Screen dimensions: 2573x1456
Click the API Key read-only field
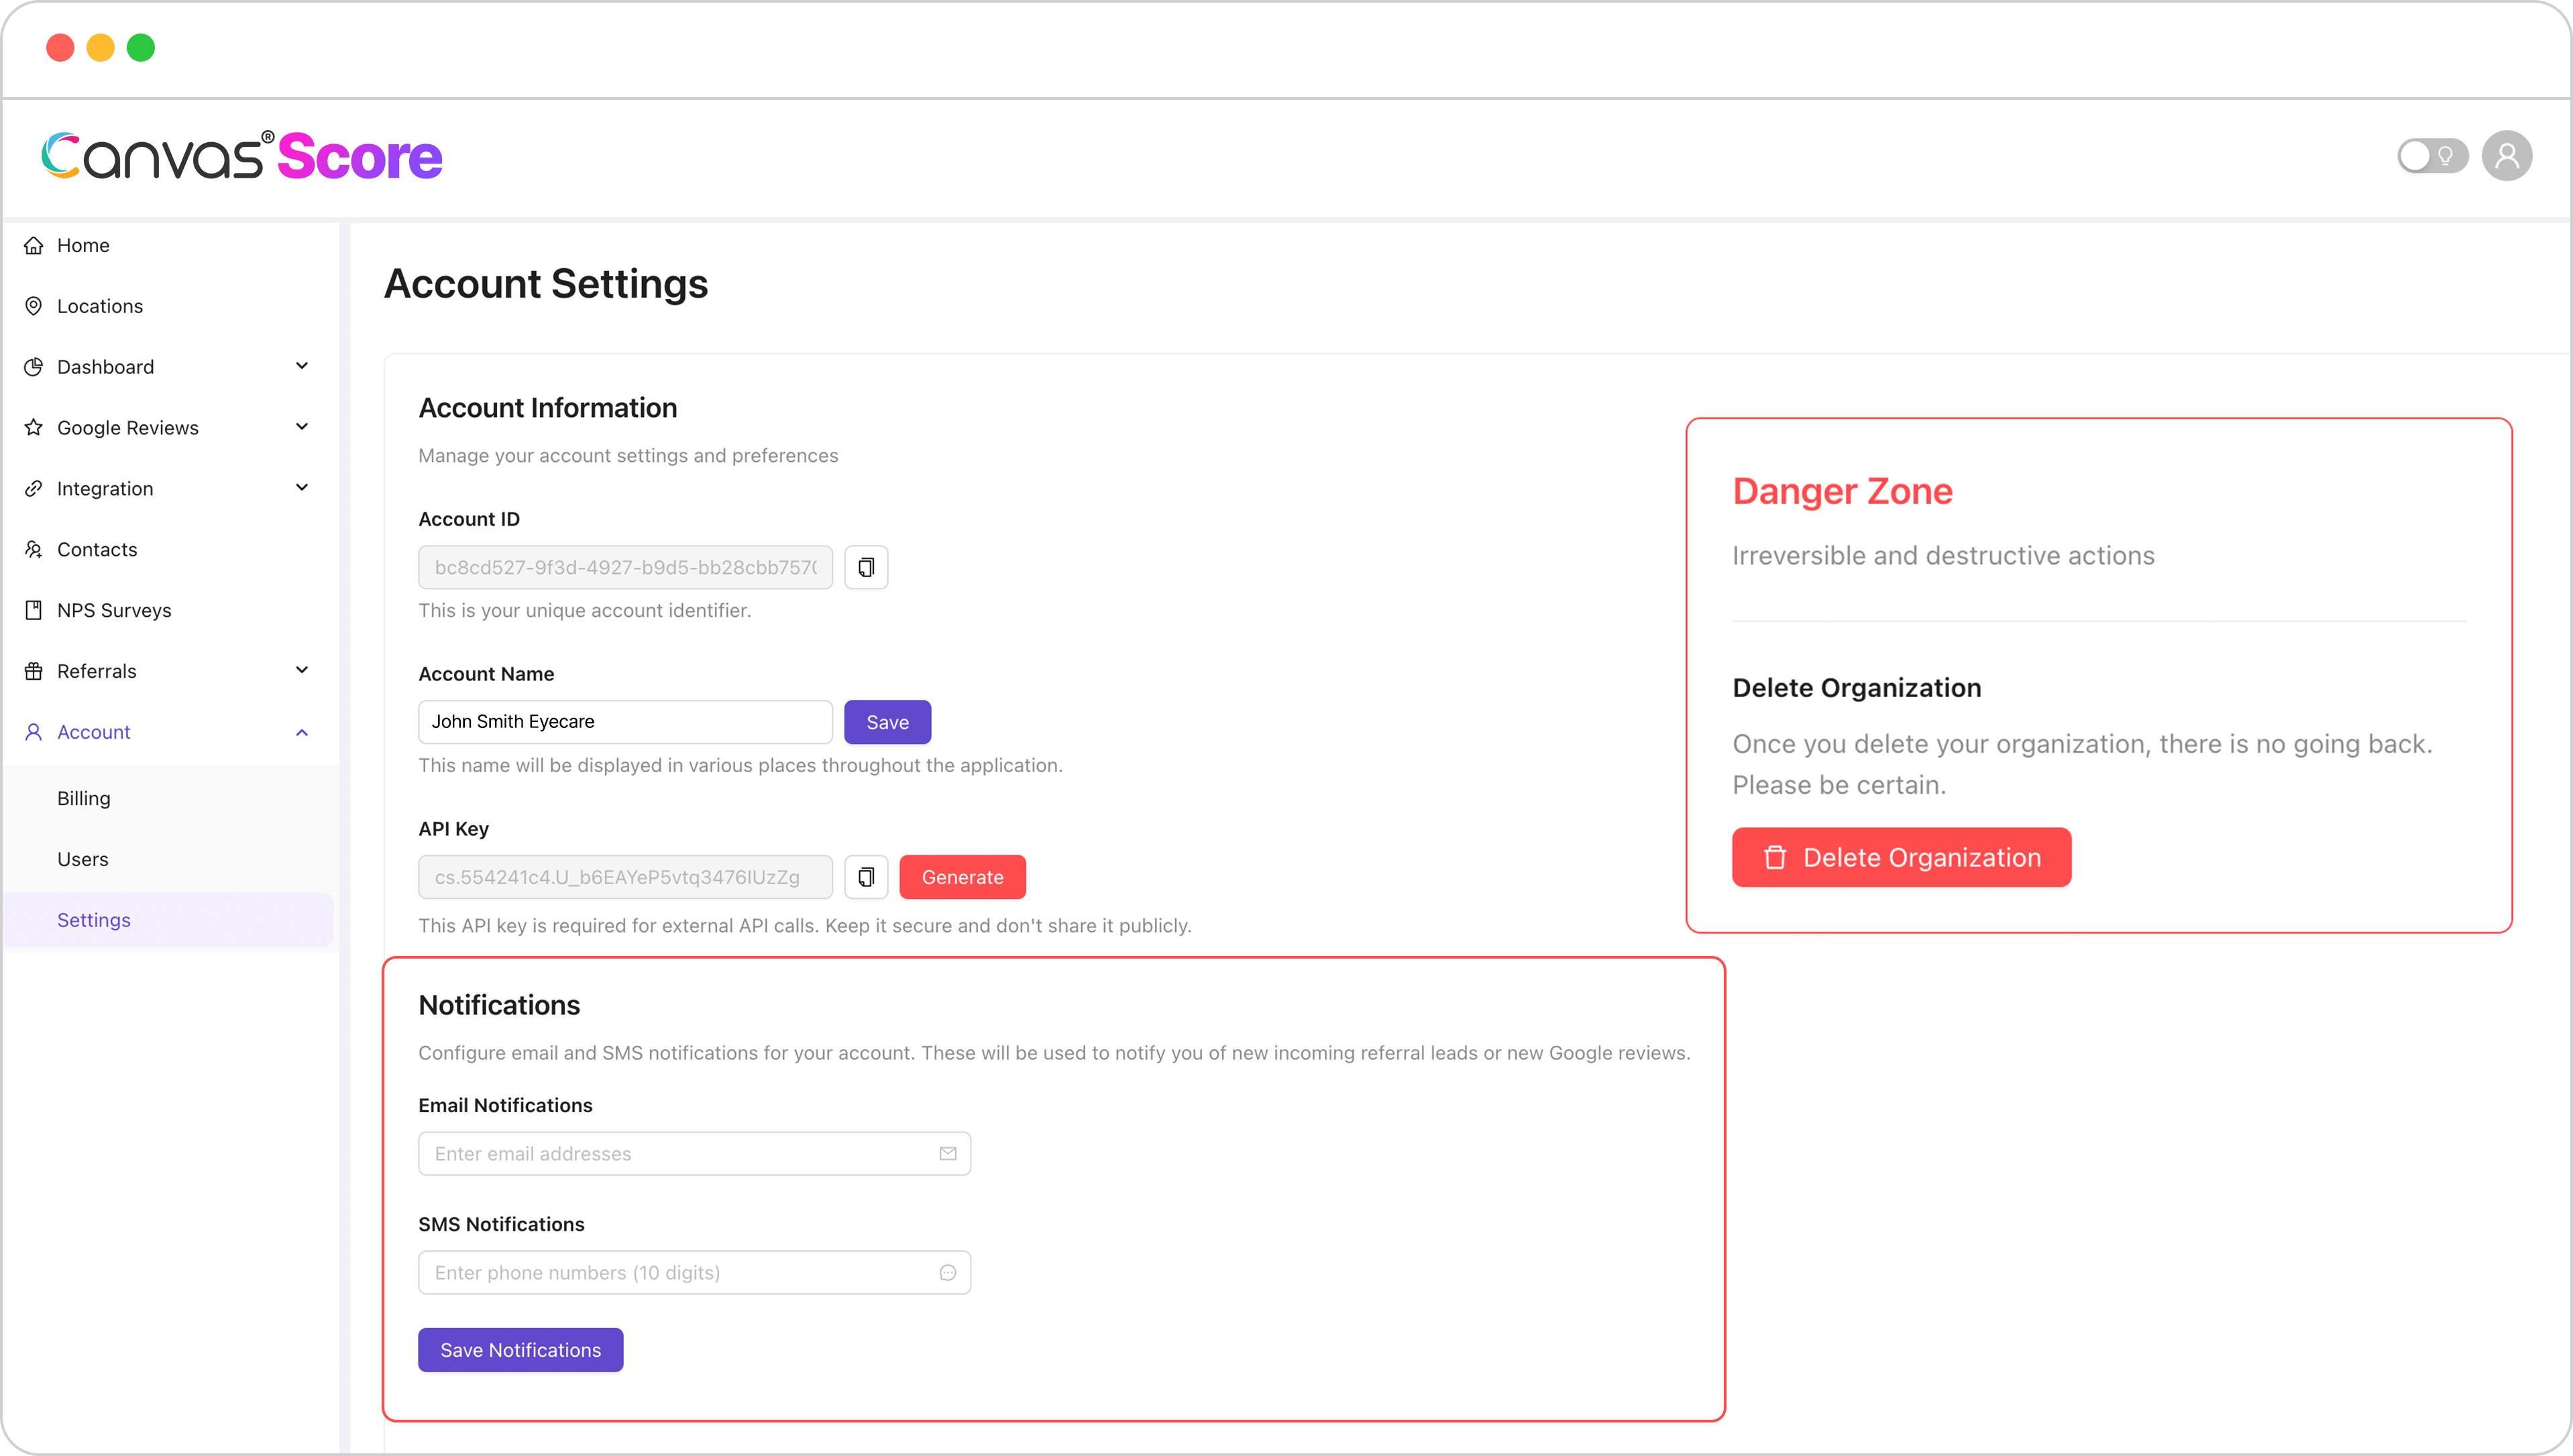(x=625, y=877)
